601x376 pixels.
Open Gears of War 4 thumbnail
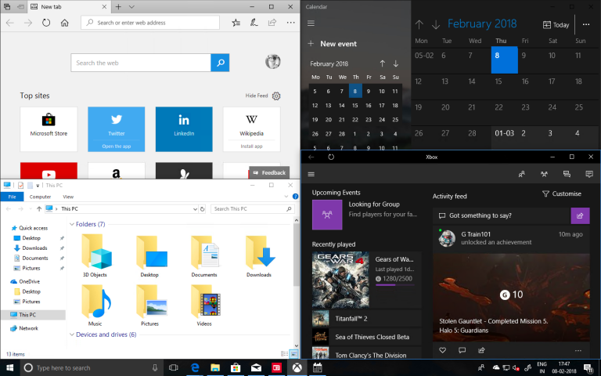click(340, 280)
